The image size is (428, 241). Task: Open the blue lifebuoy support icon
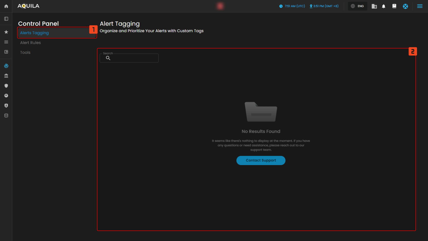coord(405,6)
